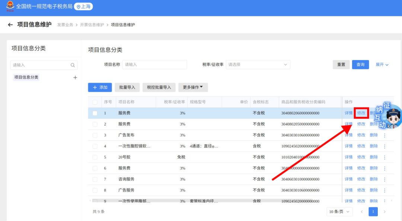Toggle the select-all header checkbox
Screen dimensions: 402x221
click(95, 102)
